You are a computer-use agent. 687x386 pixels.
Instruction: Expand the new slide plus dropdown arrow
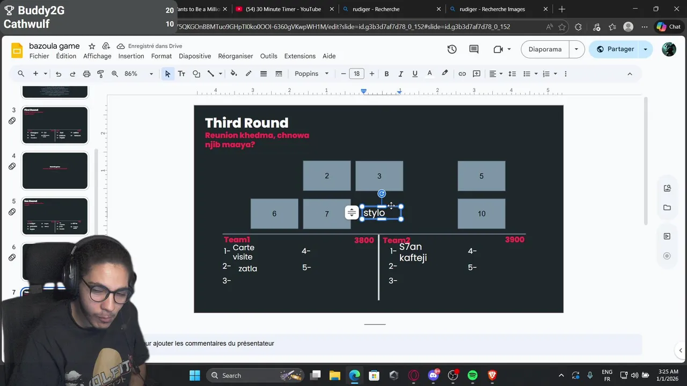point(46,73)
